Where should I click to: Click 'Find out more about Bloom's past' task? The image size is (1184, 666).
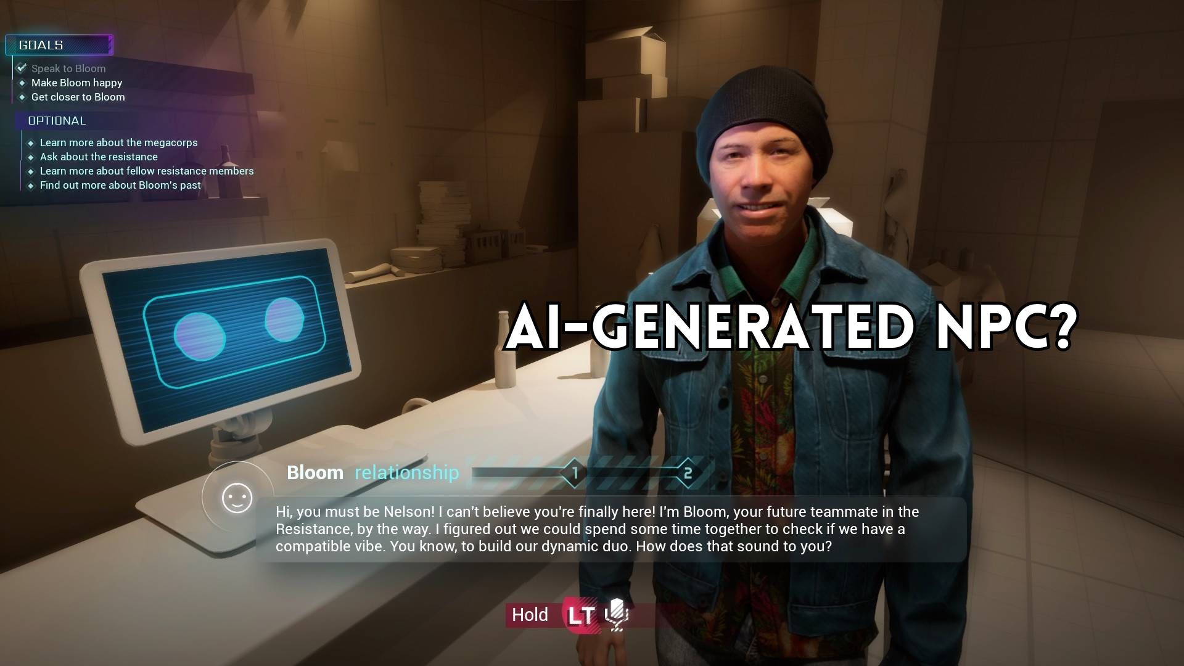(120, 184)
